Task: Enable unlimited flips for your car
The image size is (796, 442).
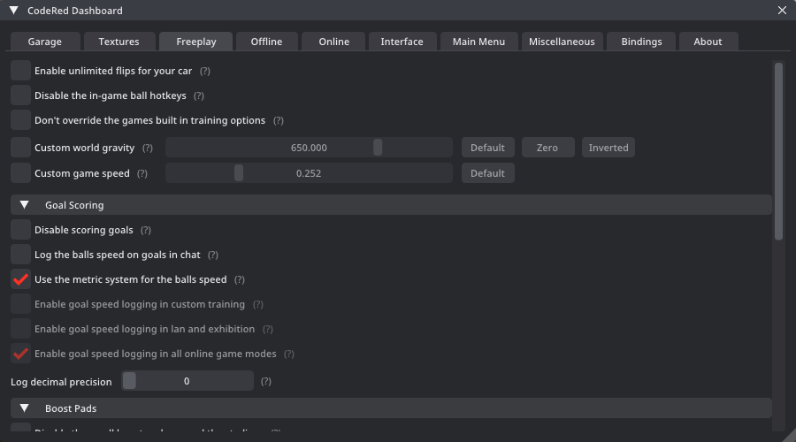Action: click(20, 71)
